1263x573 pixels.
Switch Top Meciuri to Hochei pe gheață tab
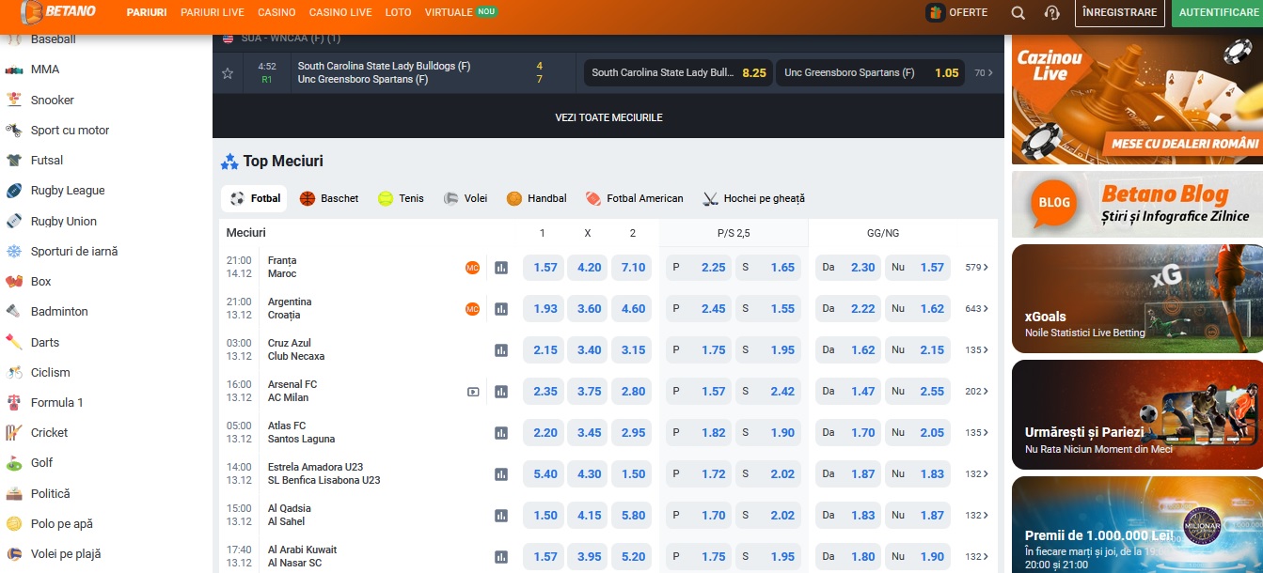754,198
